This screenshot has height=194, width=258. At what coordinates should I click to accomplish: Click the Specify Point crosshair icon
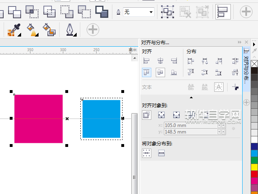tap(233, 129)
